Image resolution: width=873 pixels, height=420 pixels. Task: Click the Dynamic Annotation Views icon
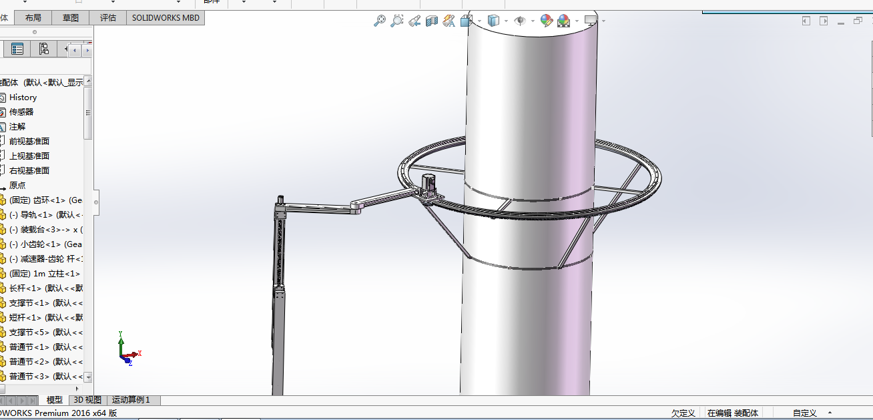pyautogui.click(x=449, y=21)
